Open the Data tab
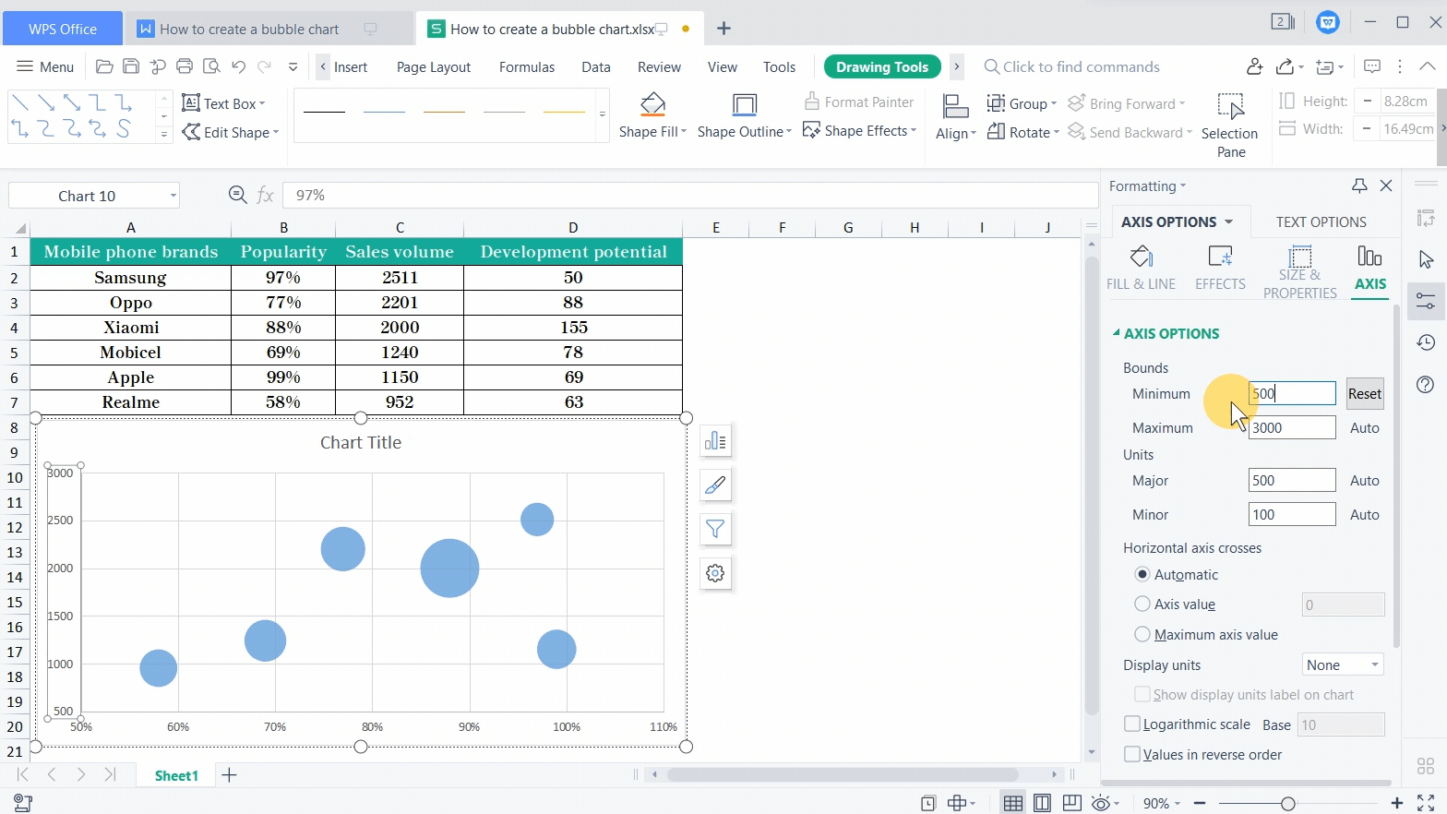Image resolution: width=1447 pixels, height=814 pixels. point(596,66)
